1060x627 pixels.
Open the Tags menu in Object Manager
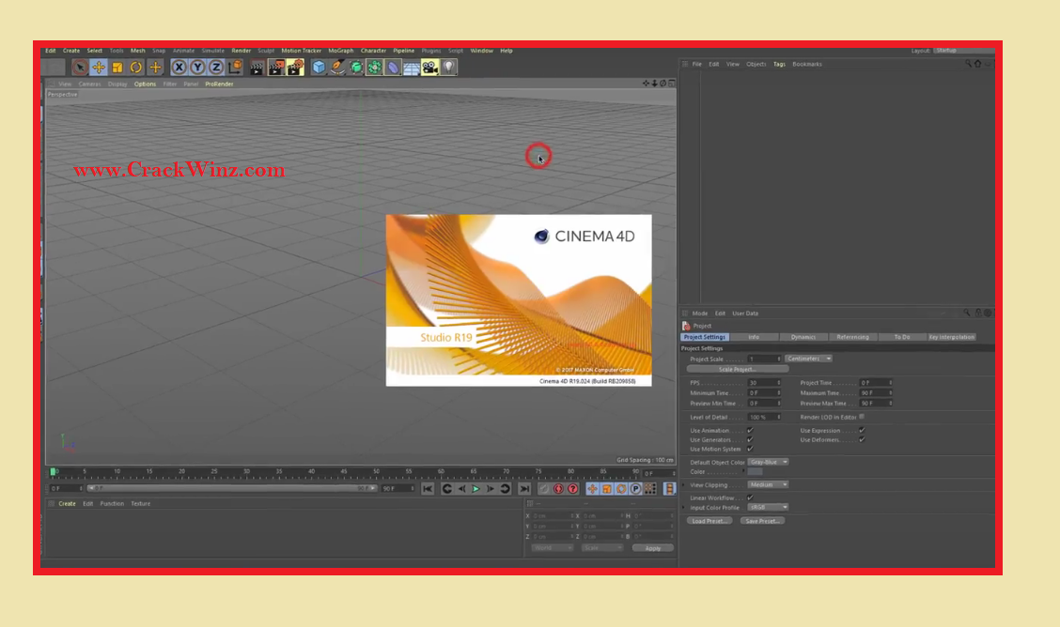point(779,64)
